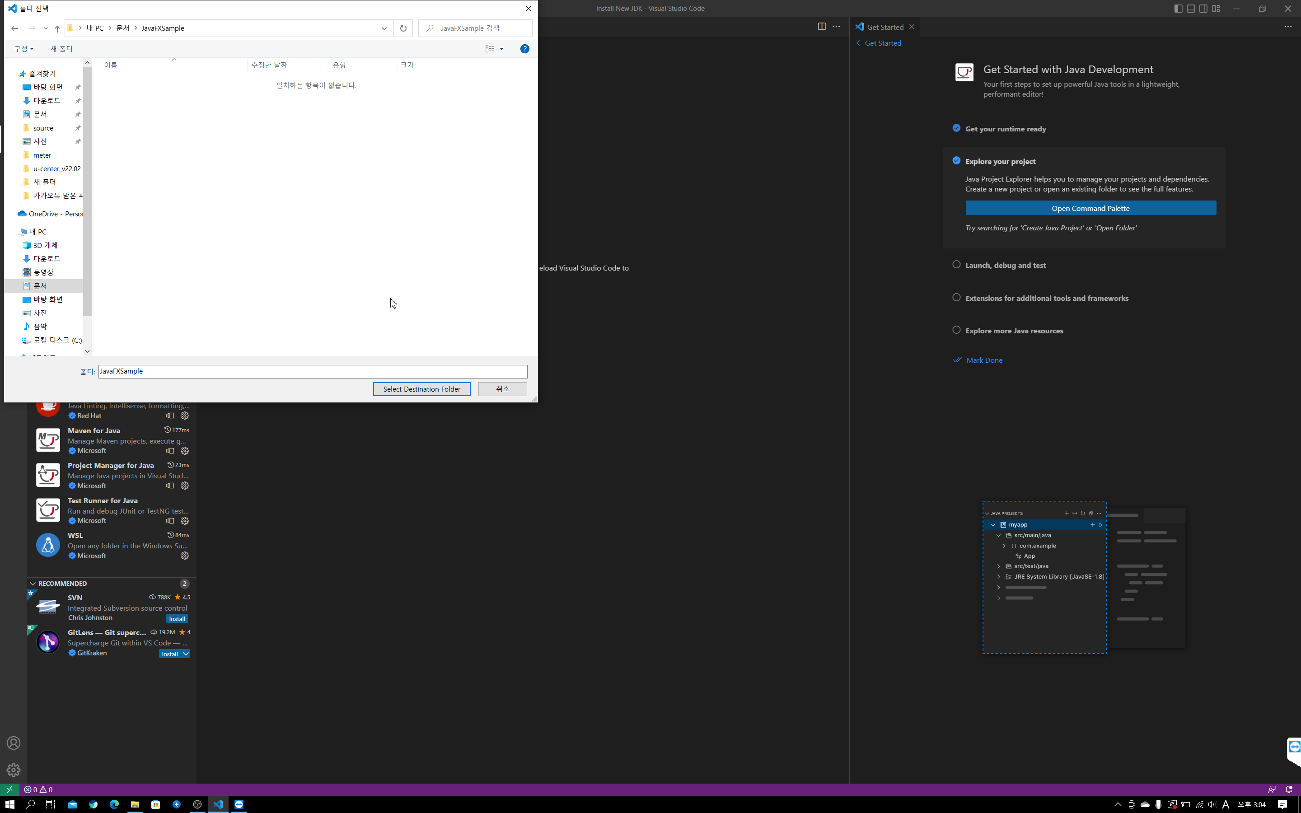
Task: Open the 구성 dropdown menu
Action: pos(23,48)
